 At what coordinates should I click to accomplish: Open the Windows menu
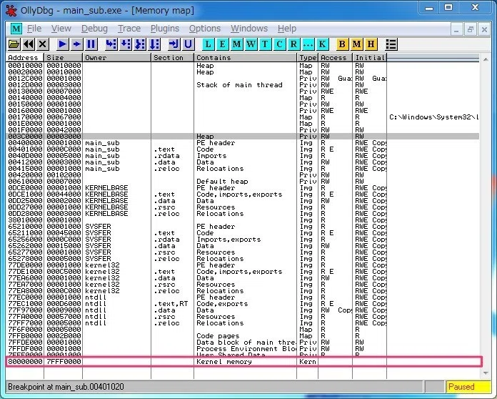click(249, 29)
